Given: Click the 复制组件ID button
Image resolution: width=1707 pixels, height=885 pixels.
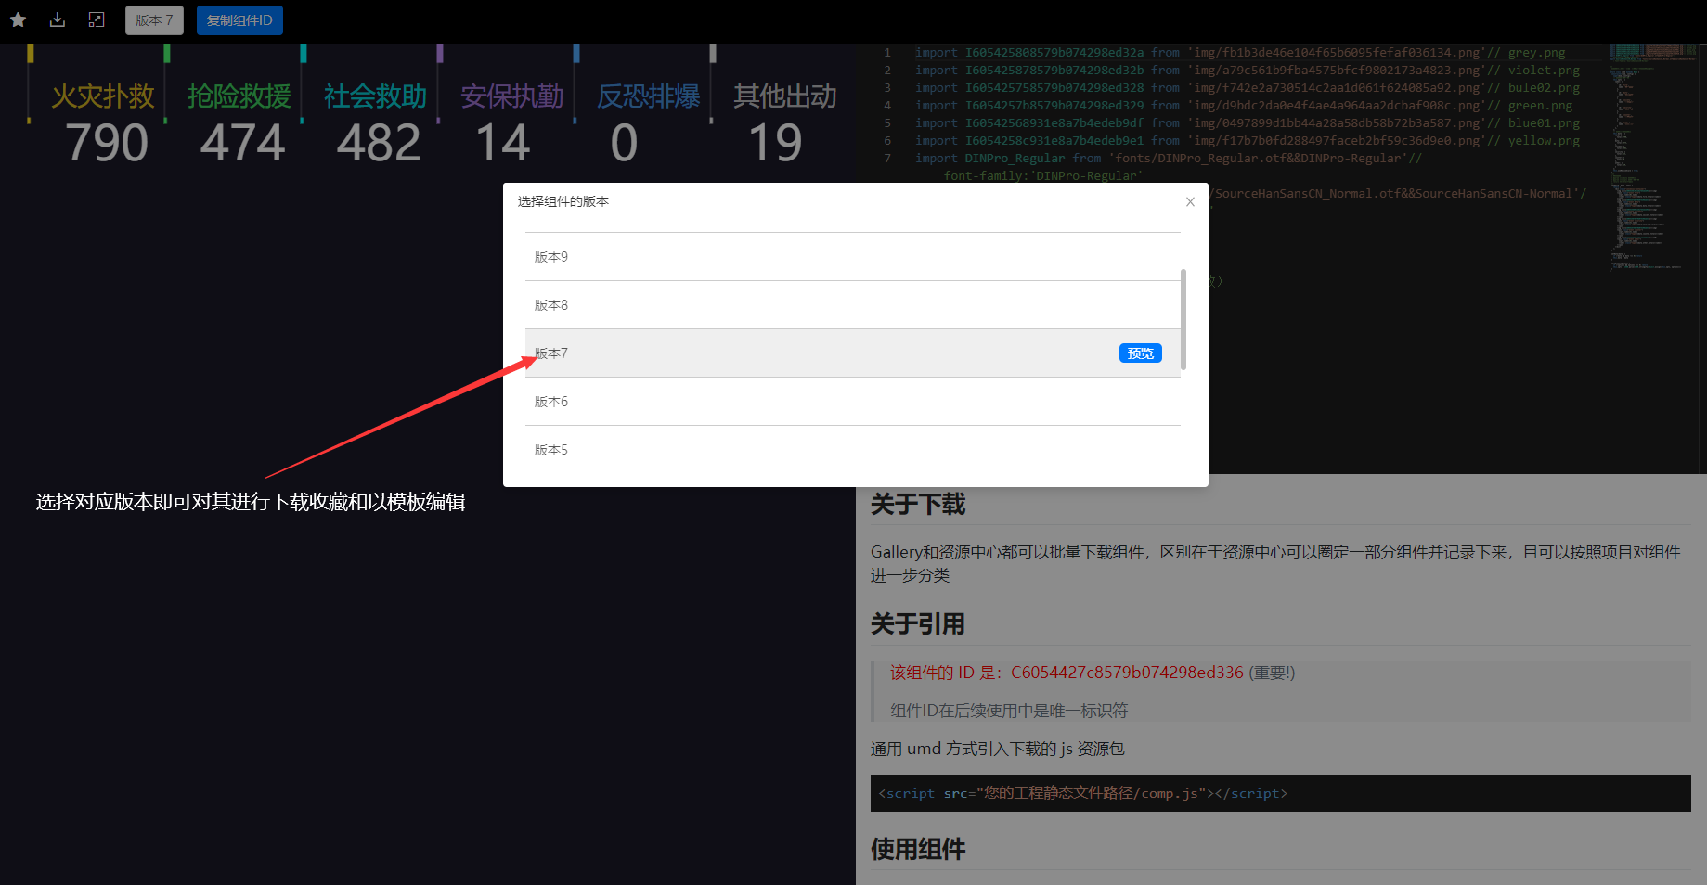Looking at the screenshot, I should 239,20.
